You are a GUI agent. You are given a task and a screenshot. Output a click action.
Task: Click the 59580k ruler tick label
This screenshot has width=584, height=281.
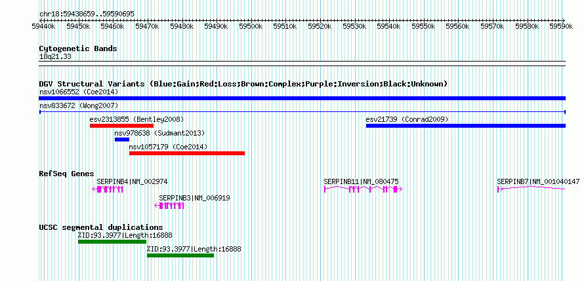[528, 26]
